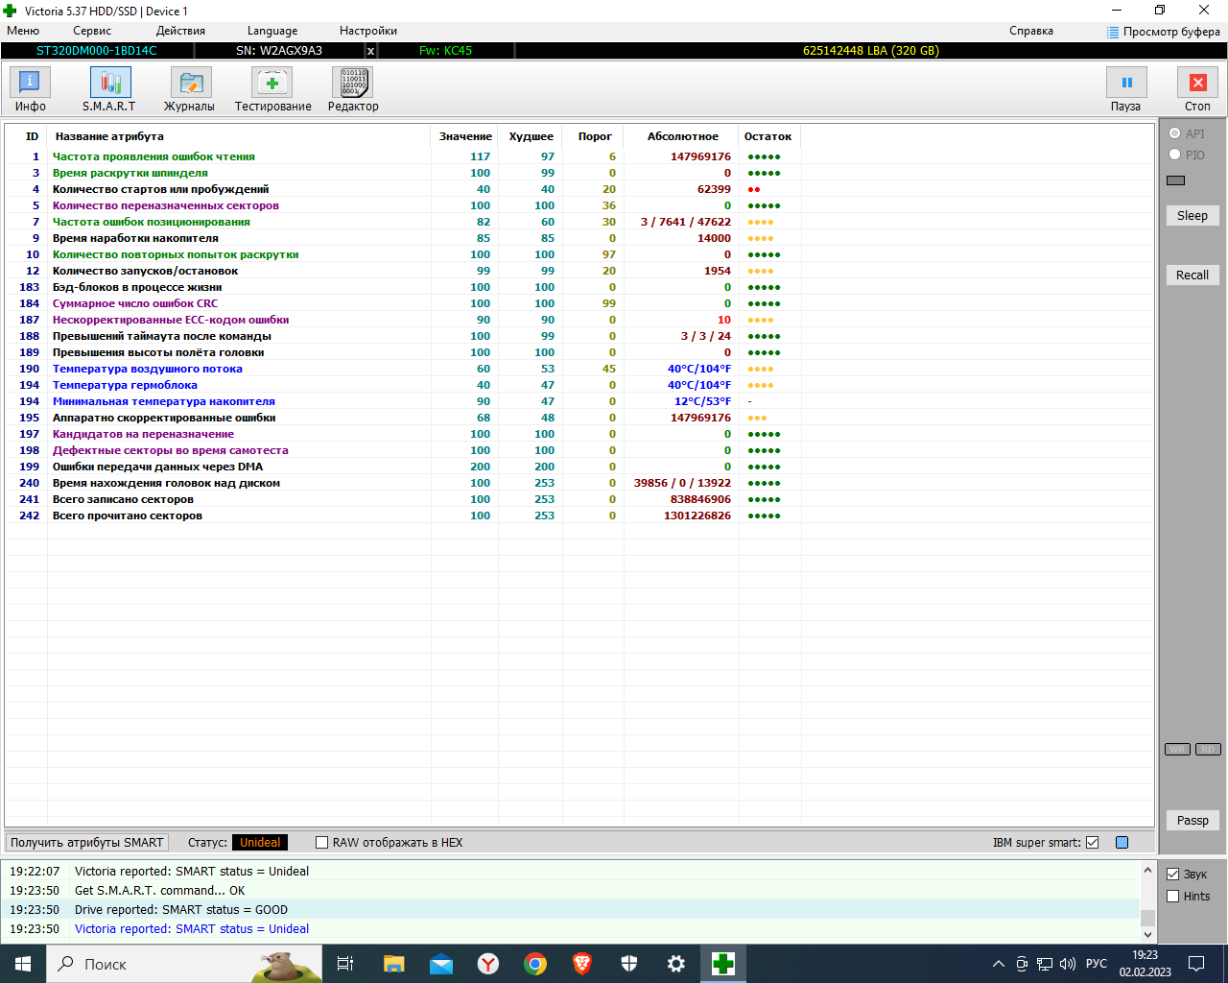Open the Меню menu
The image size is (1228, 983).
[x=23, y=31]
